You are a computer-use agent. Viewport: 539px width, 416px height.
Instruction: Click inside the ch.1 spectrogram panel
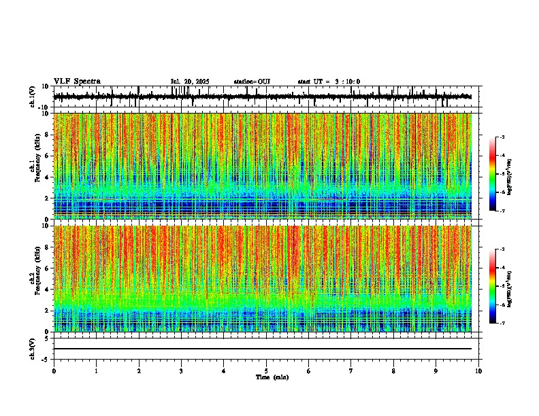(x=263, y=166)
